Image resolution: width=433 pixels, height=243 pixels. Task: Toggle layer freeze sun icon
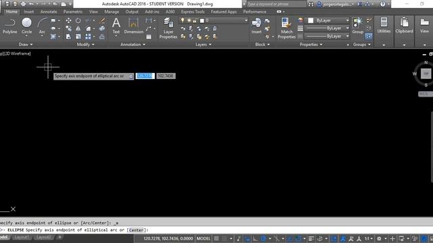click(x=189, y=20)
